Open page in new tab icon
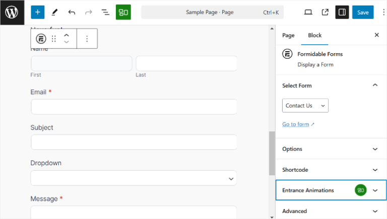 click(325, 12)
